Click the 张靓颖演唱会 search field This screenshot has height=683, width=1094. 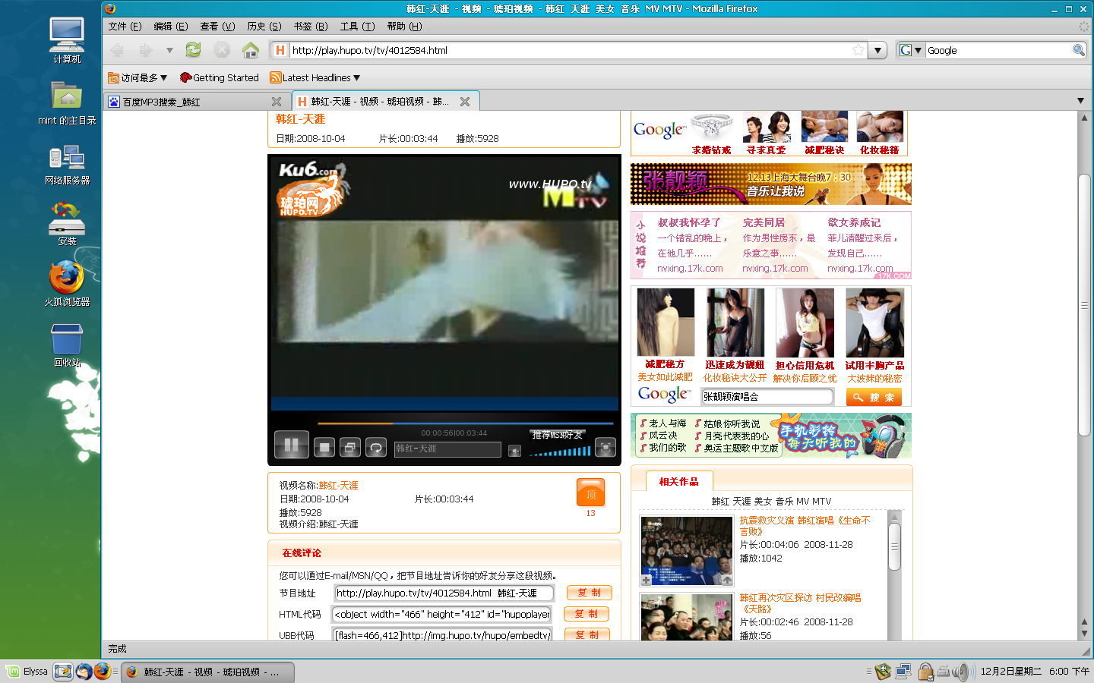coord(767,397)
